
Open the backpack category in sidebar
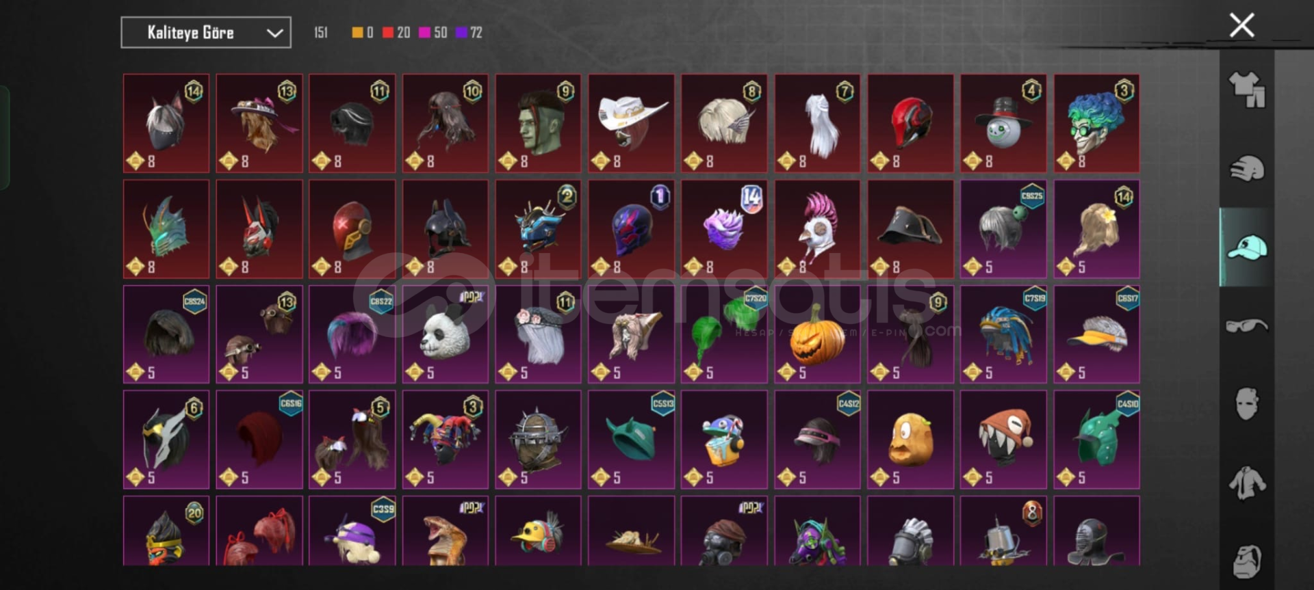1247,562
